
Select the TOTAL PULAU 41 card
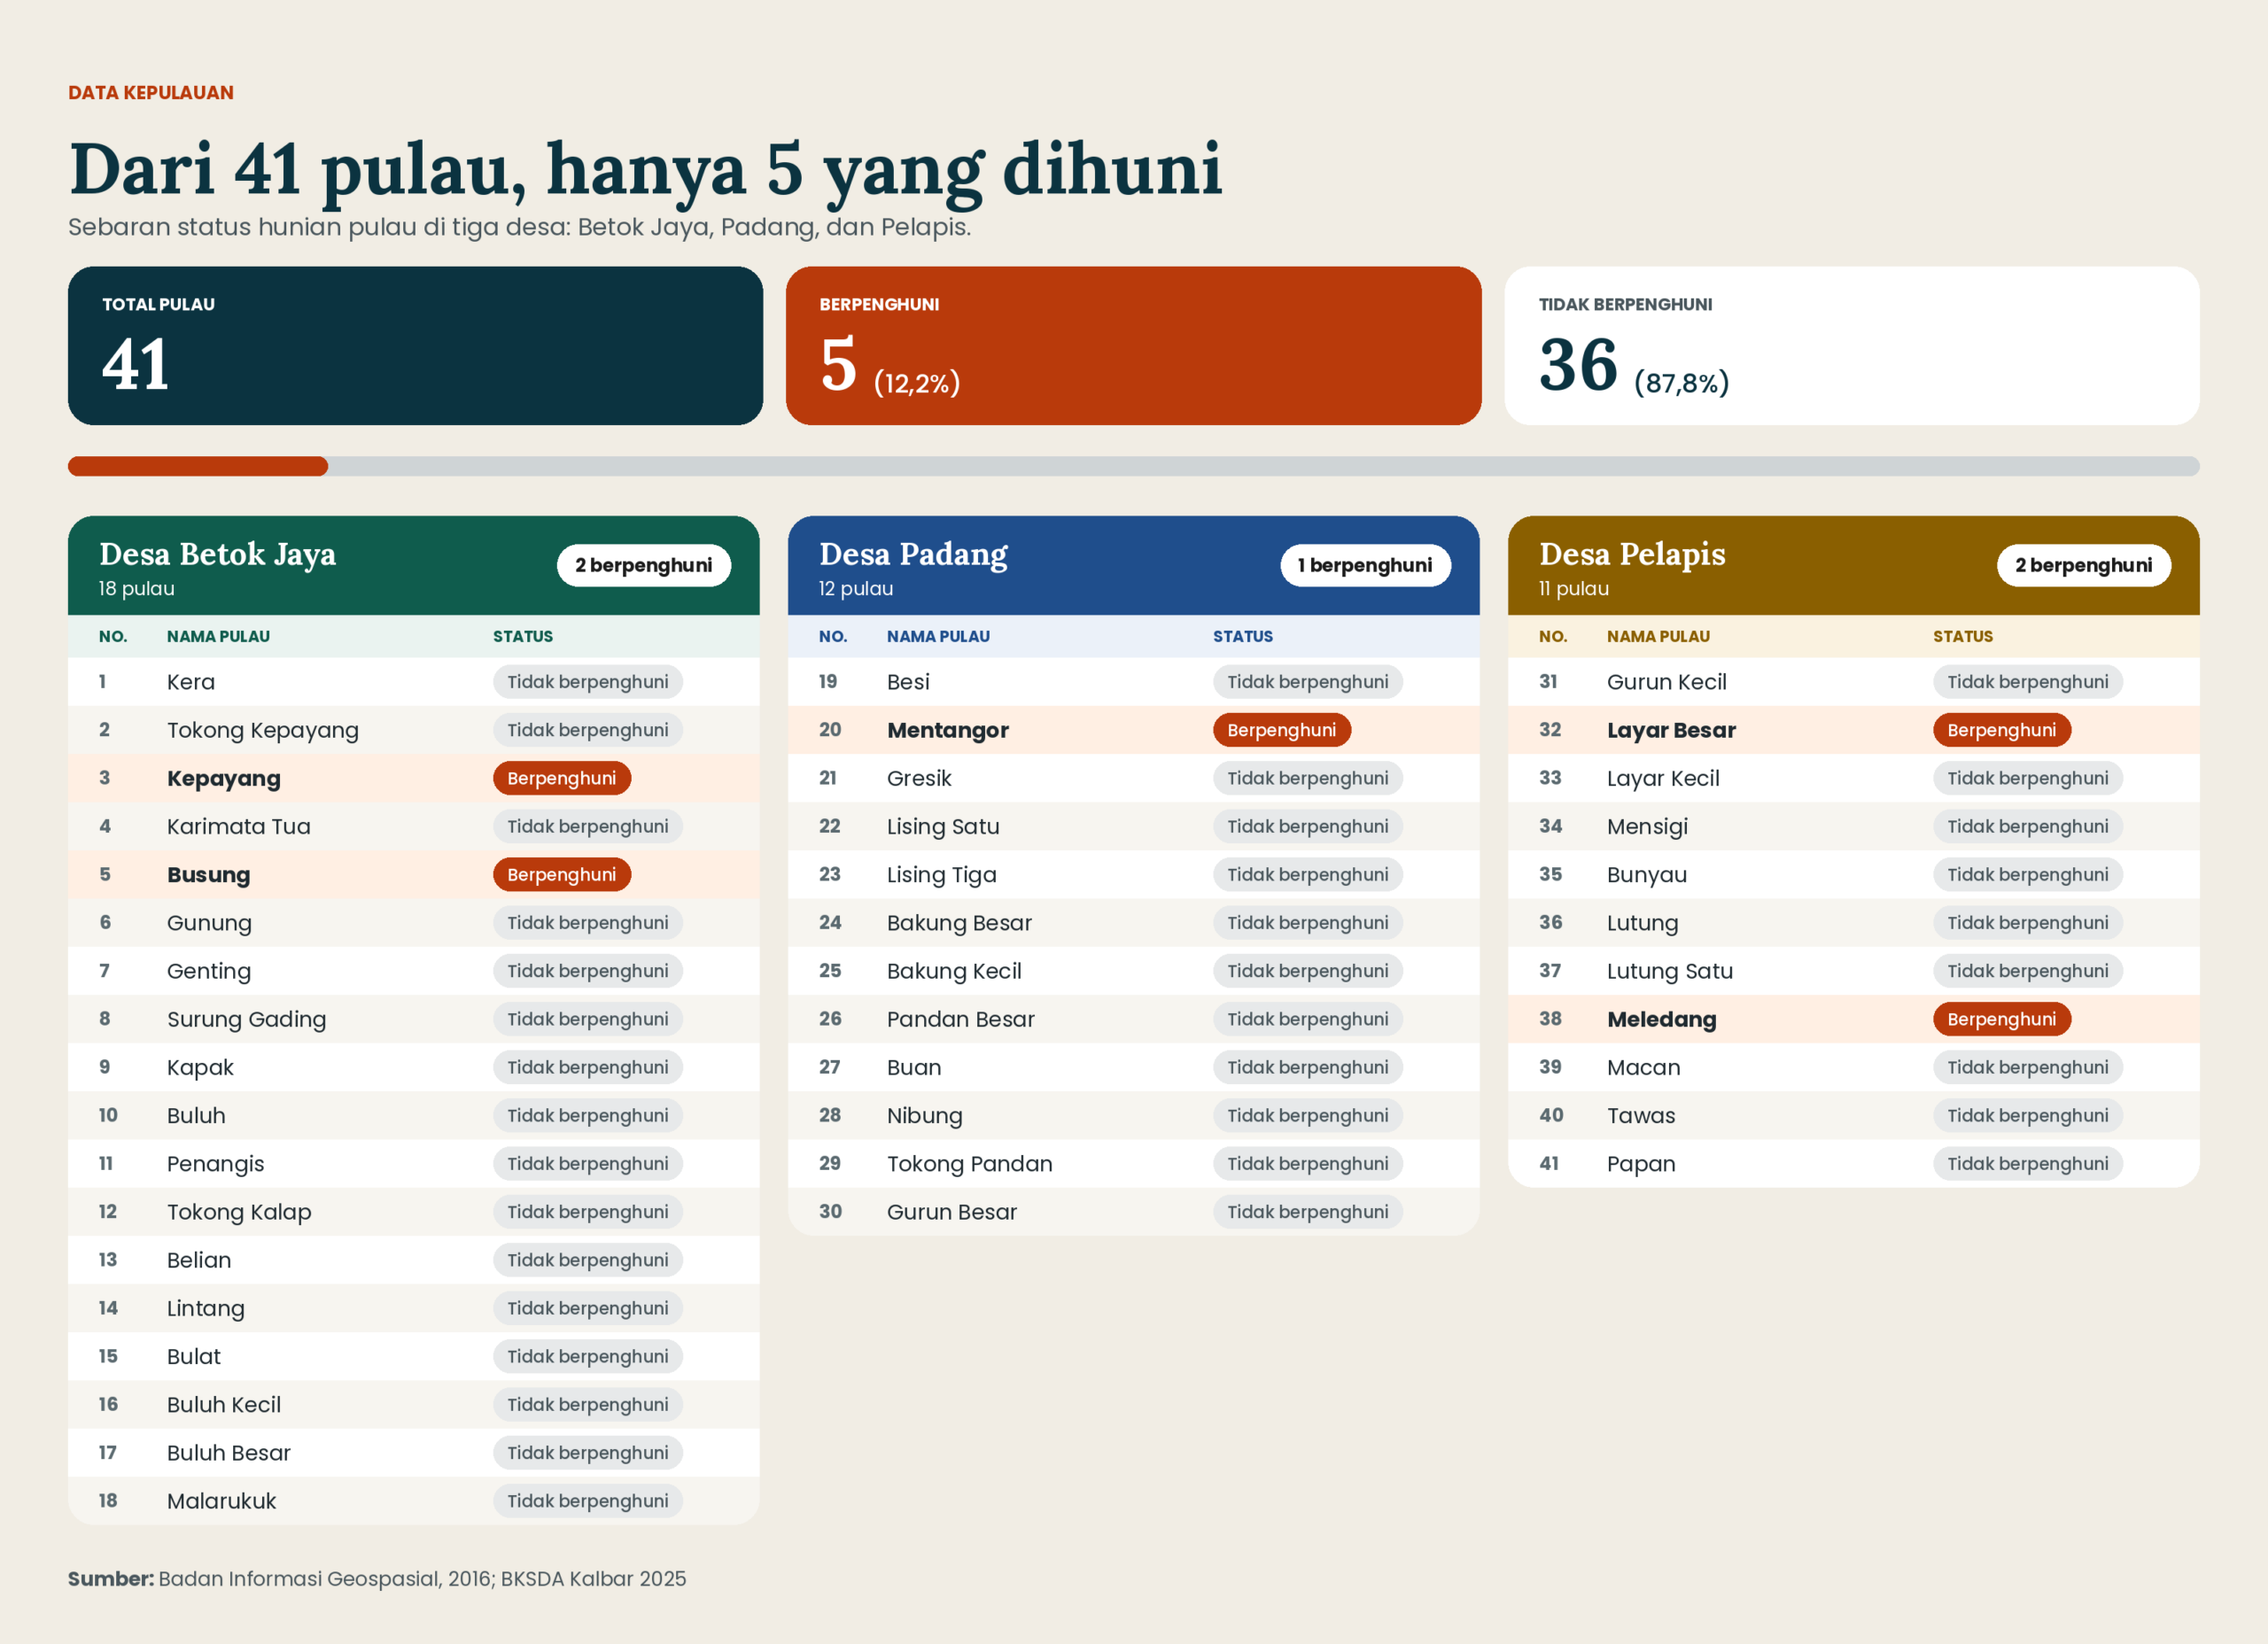(x=415, y=345)
